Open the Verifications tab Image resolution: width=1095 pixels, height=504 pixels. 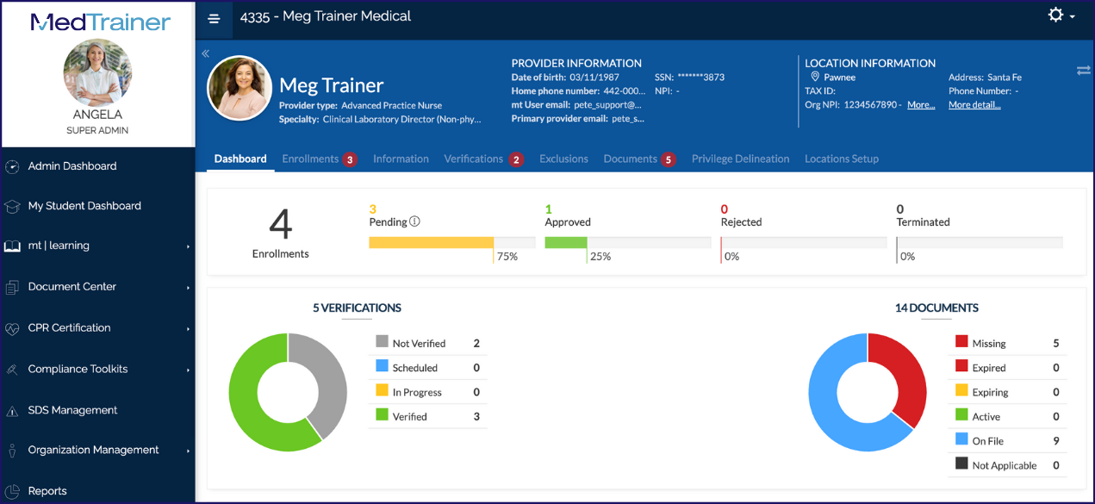tap(473, 159)
